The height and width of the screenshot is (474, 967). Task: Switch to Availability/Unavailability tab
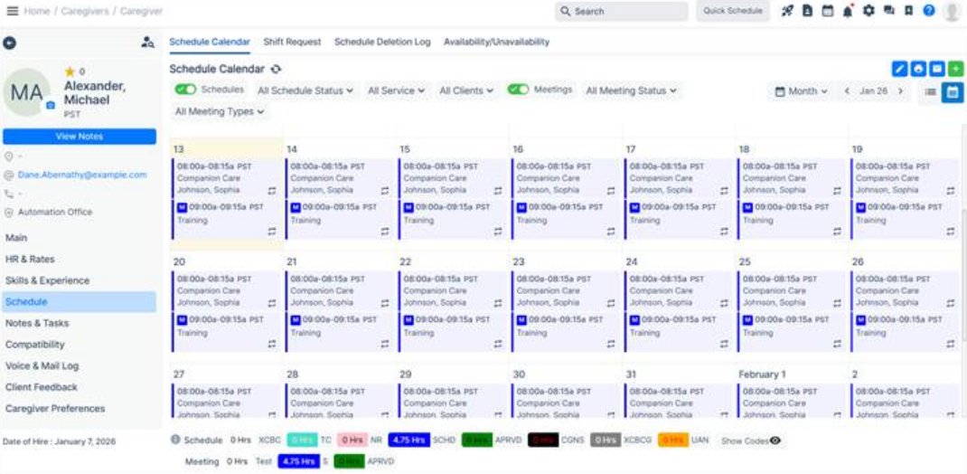coord(496,42)
